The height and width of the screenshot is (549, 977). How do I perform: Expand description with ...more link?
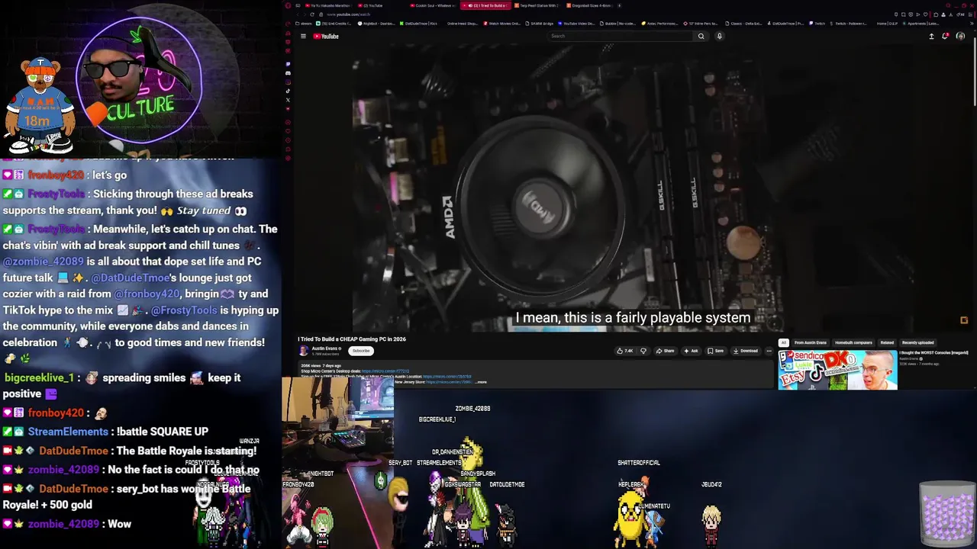(x=481, y=382)
